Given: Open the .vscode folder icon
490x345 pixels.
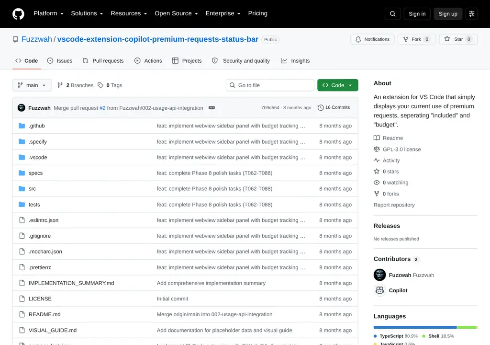Looking at the screenshot, I should pos(22,157).
